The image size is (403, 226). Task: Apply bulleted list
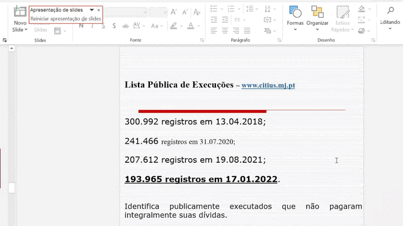pos(214,9)
